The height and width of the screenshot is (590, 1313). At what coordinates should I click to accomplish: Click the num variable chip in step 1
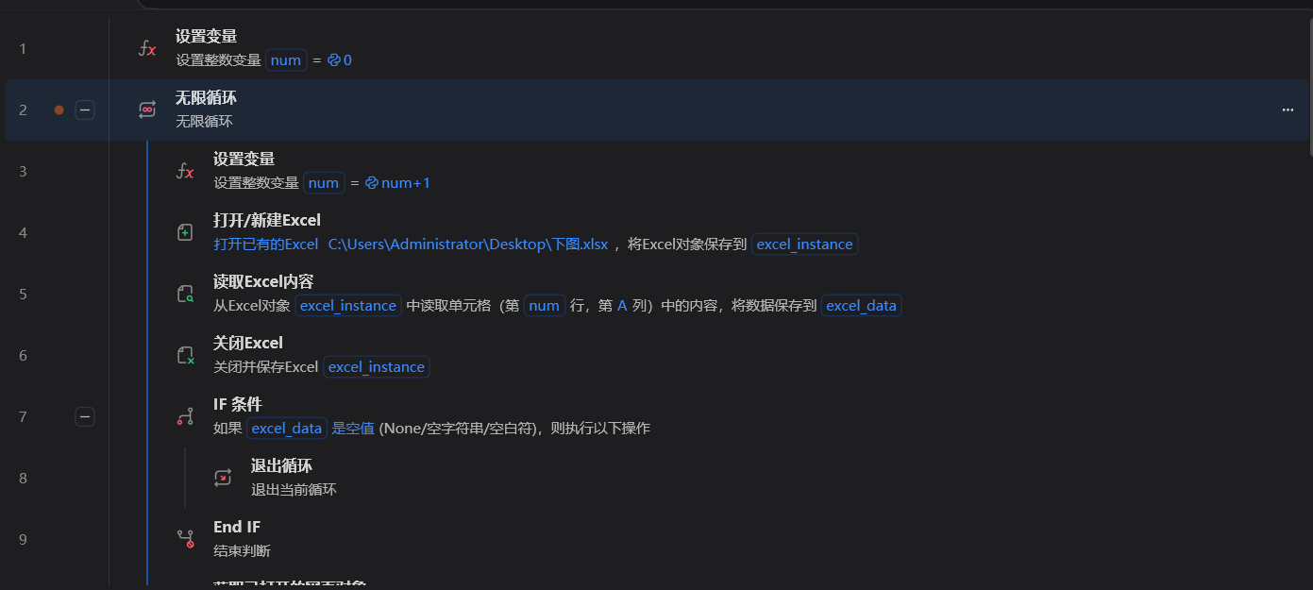tap(285, 59)
